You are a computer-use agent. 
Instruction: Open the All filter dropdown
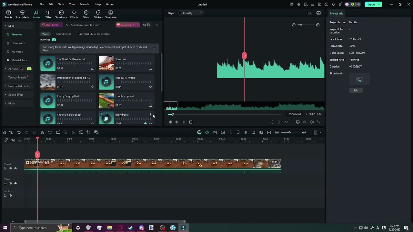coord(146,25)
